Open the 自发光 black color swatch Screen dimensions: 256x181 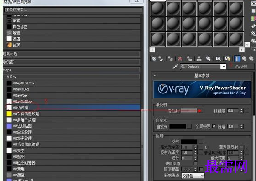click(178, 126)
